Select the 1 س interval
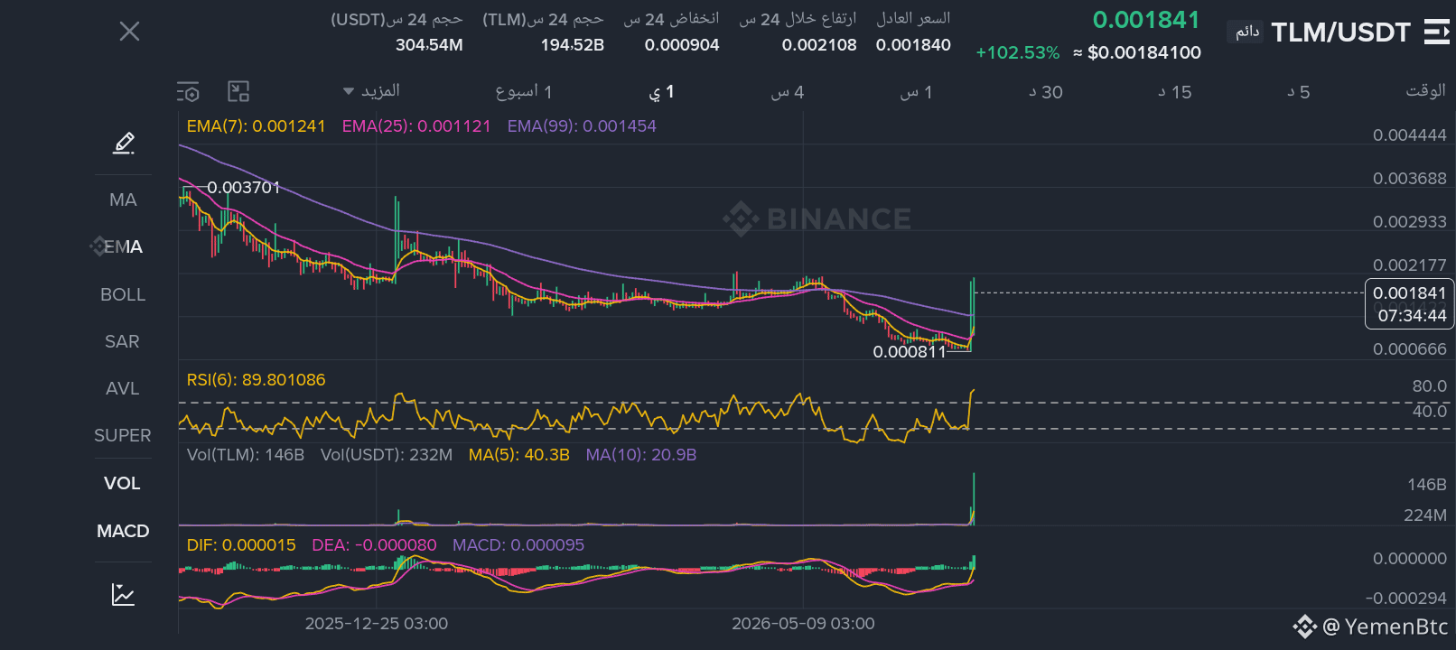Image resolution: width=1456 pixels, height=650 pixels. [x=916, y=92]
